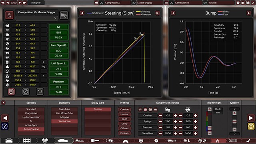Viewport: 256px width, 144px height.
Task: Select Passive sway bars
Action: pyautogui.click(x=98, y=109)
